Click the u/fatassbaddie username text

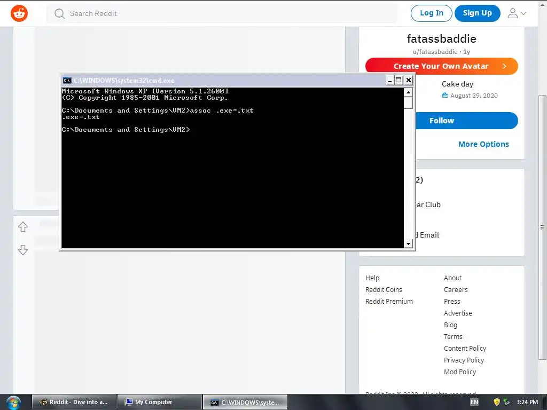(x=435, y=52)
